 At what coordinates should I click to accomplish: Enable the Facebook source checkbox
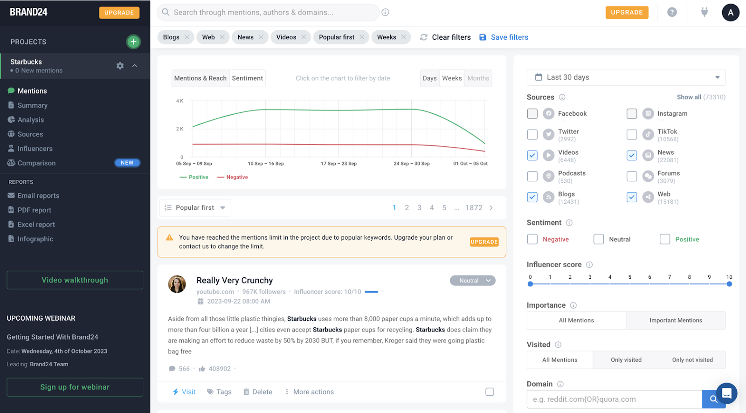click(532, 114)
